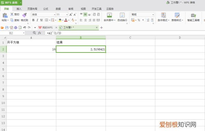Close the 工作簿1 document tab
The height and width of the screenshot is (131, 205).
click(x=97, y=27)
